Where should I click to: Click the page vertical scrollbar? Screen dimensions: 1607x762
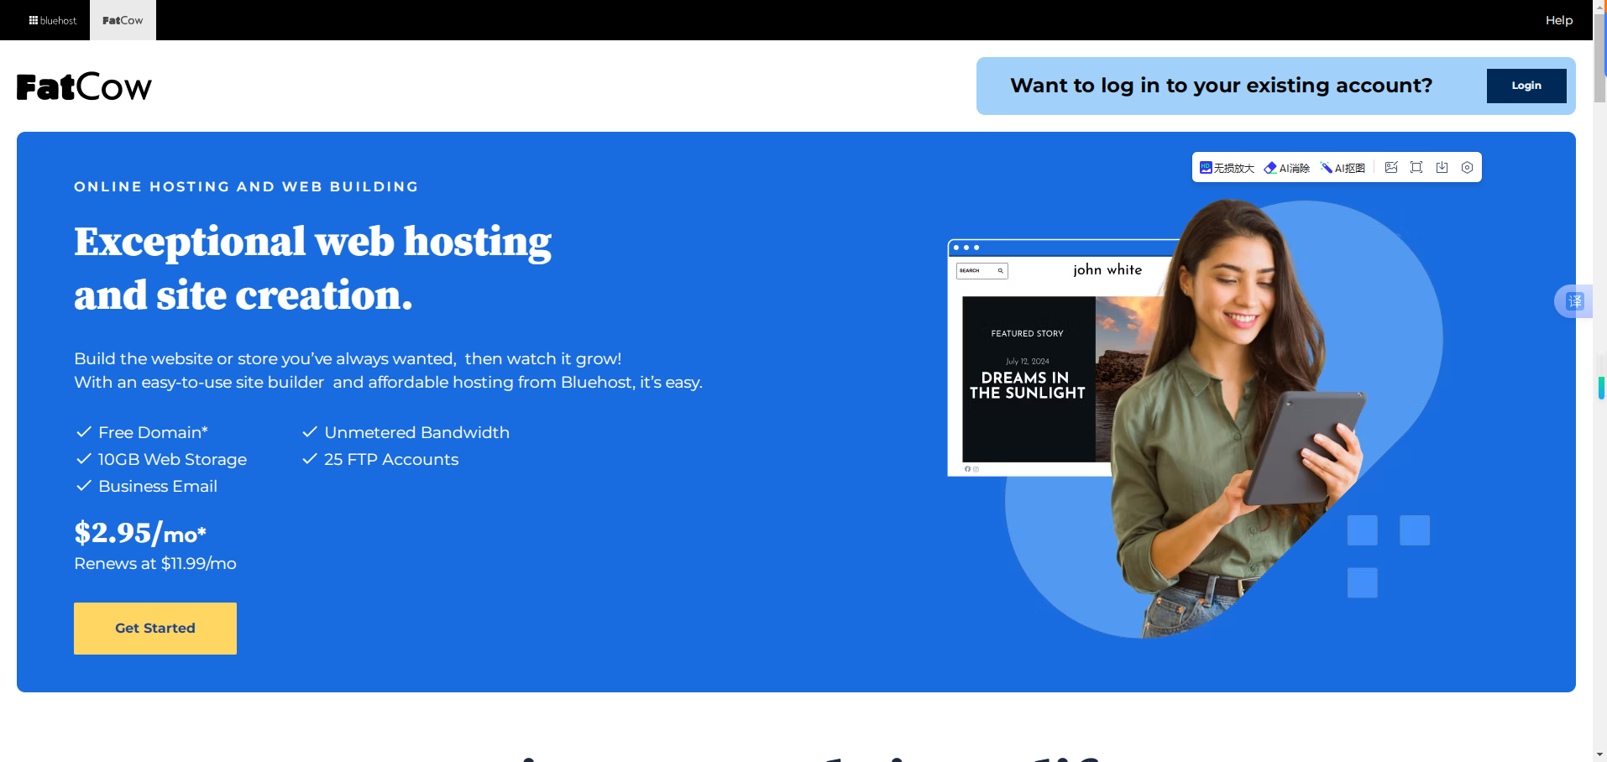[x=1600, y=381]
